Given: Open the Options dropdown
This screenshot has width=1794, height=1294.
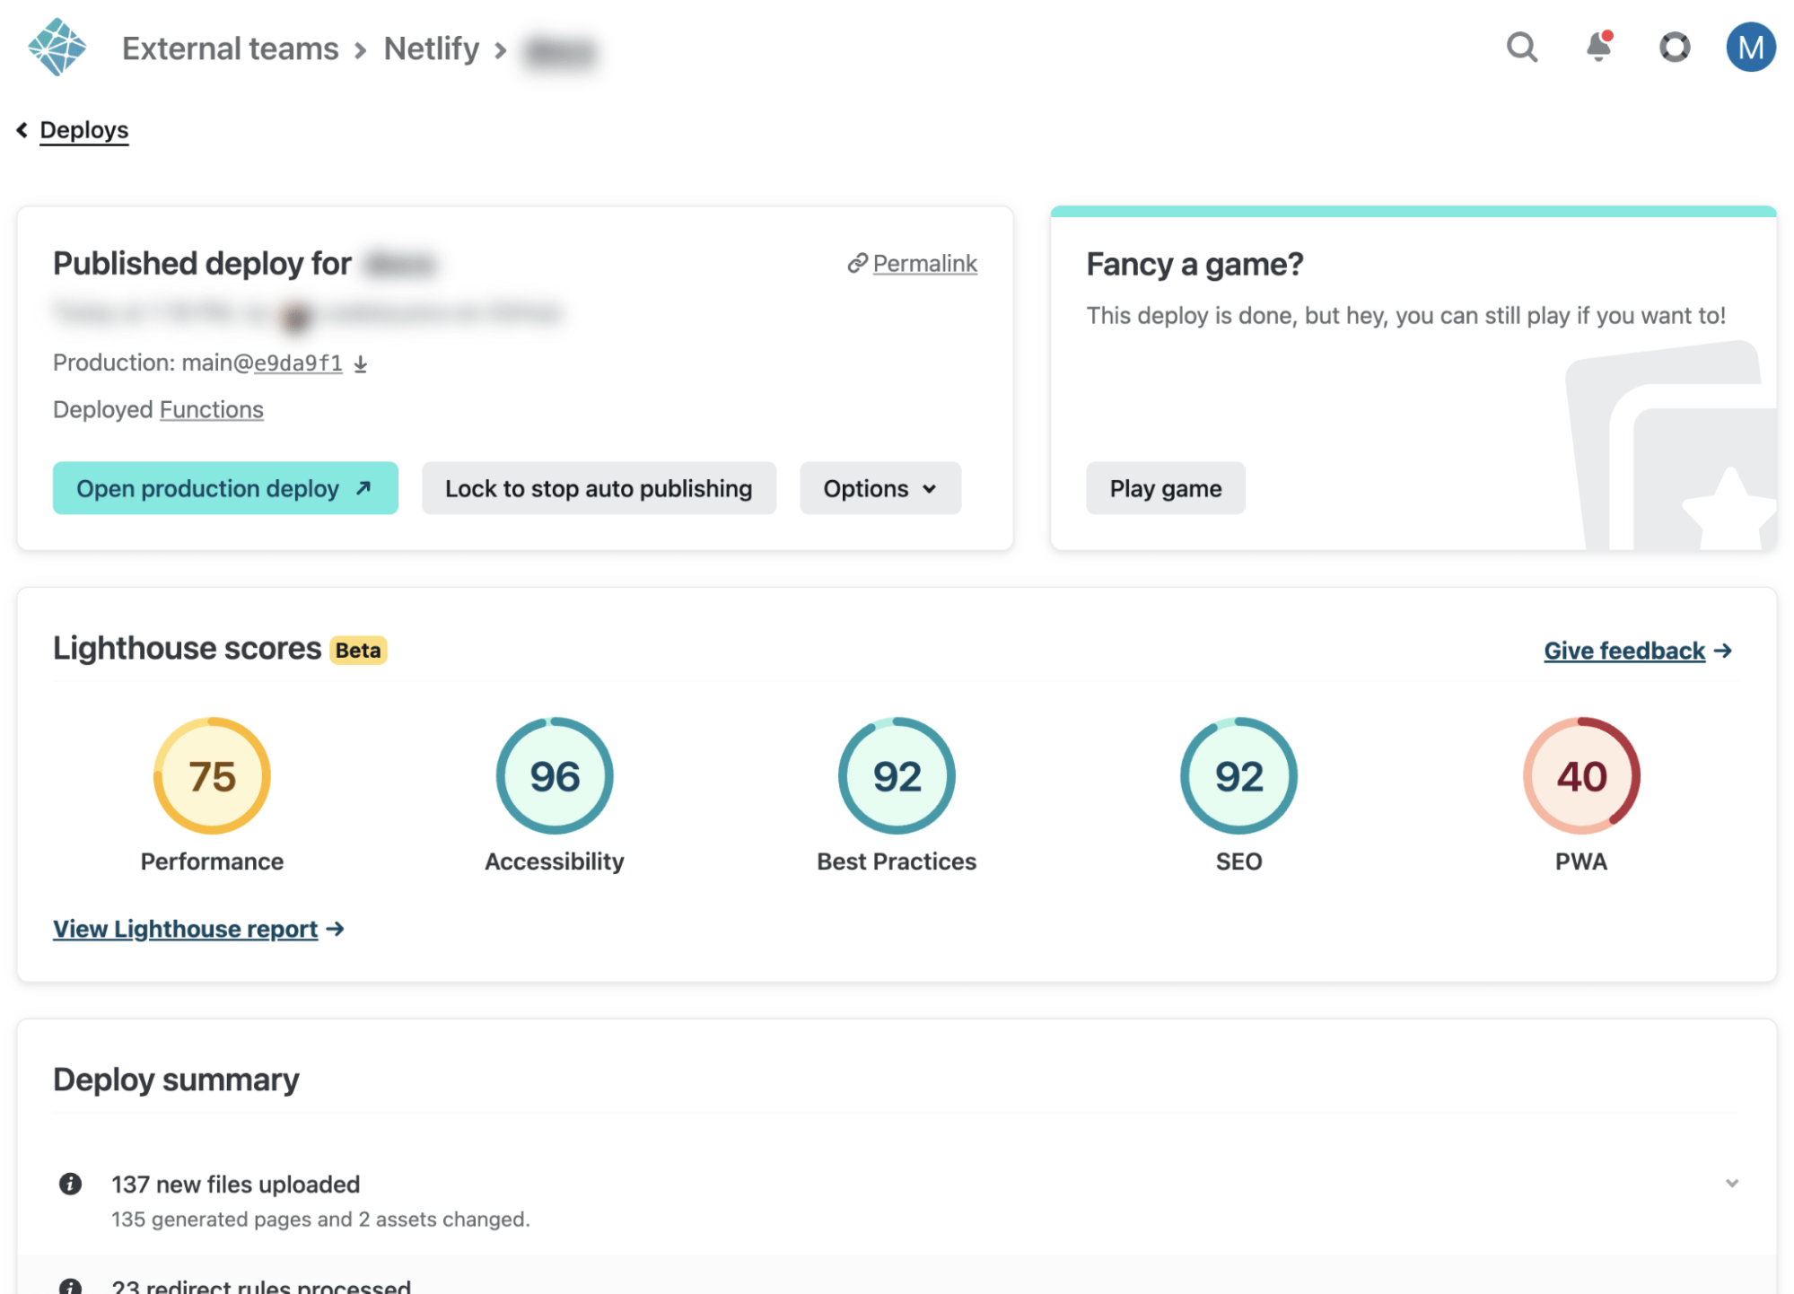Looking at the screenshot, I should click(x=879, y=488).
